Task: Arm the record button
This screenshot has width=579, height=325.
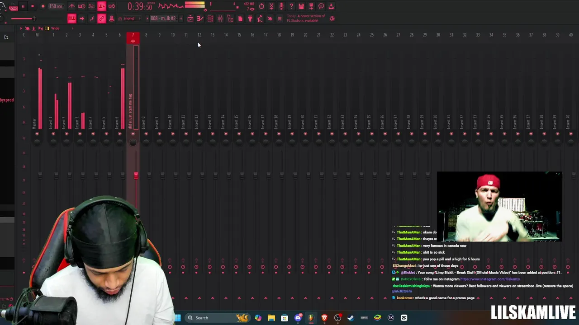Action: pyautogui.click(x=43, y=6)
